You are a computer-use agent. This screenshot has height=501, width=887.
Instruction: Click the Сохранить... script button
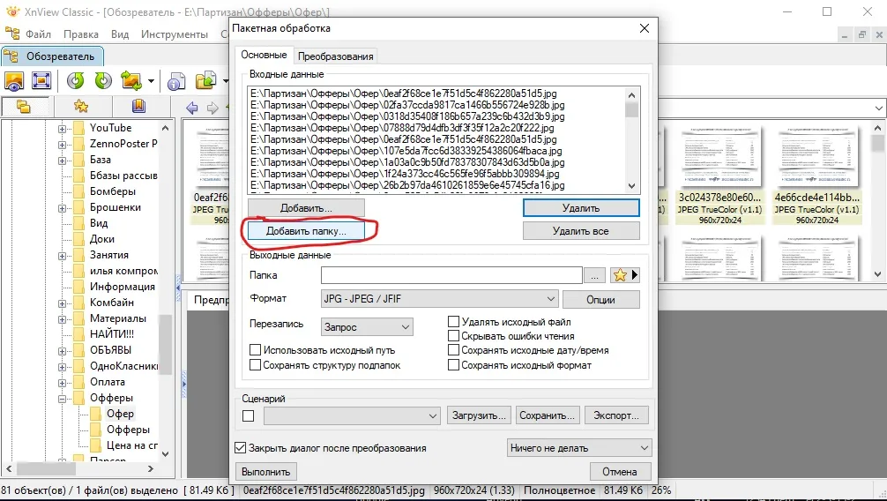[547, 415]
